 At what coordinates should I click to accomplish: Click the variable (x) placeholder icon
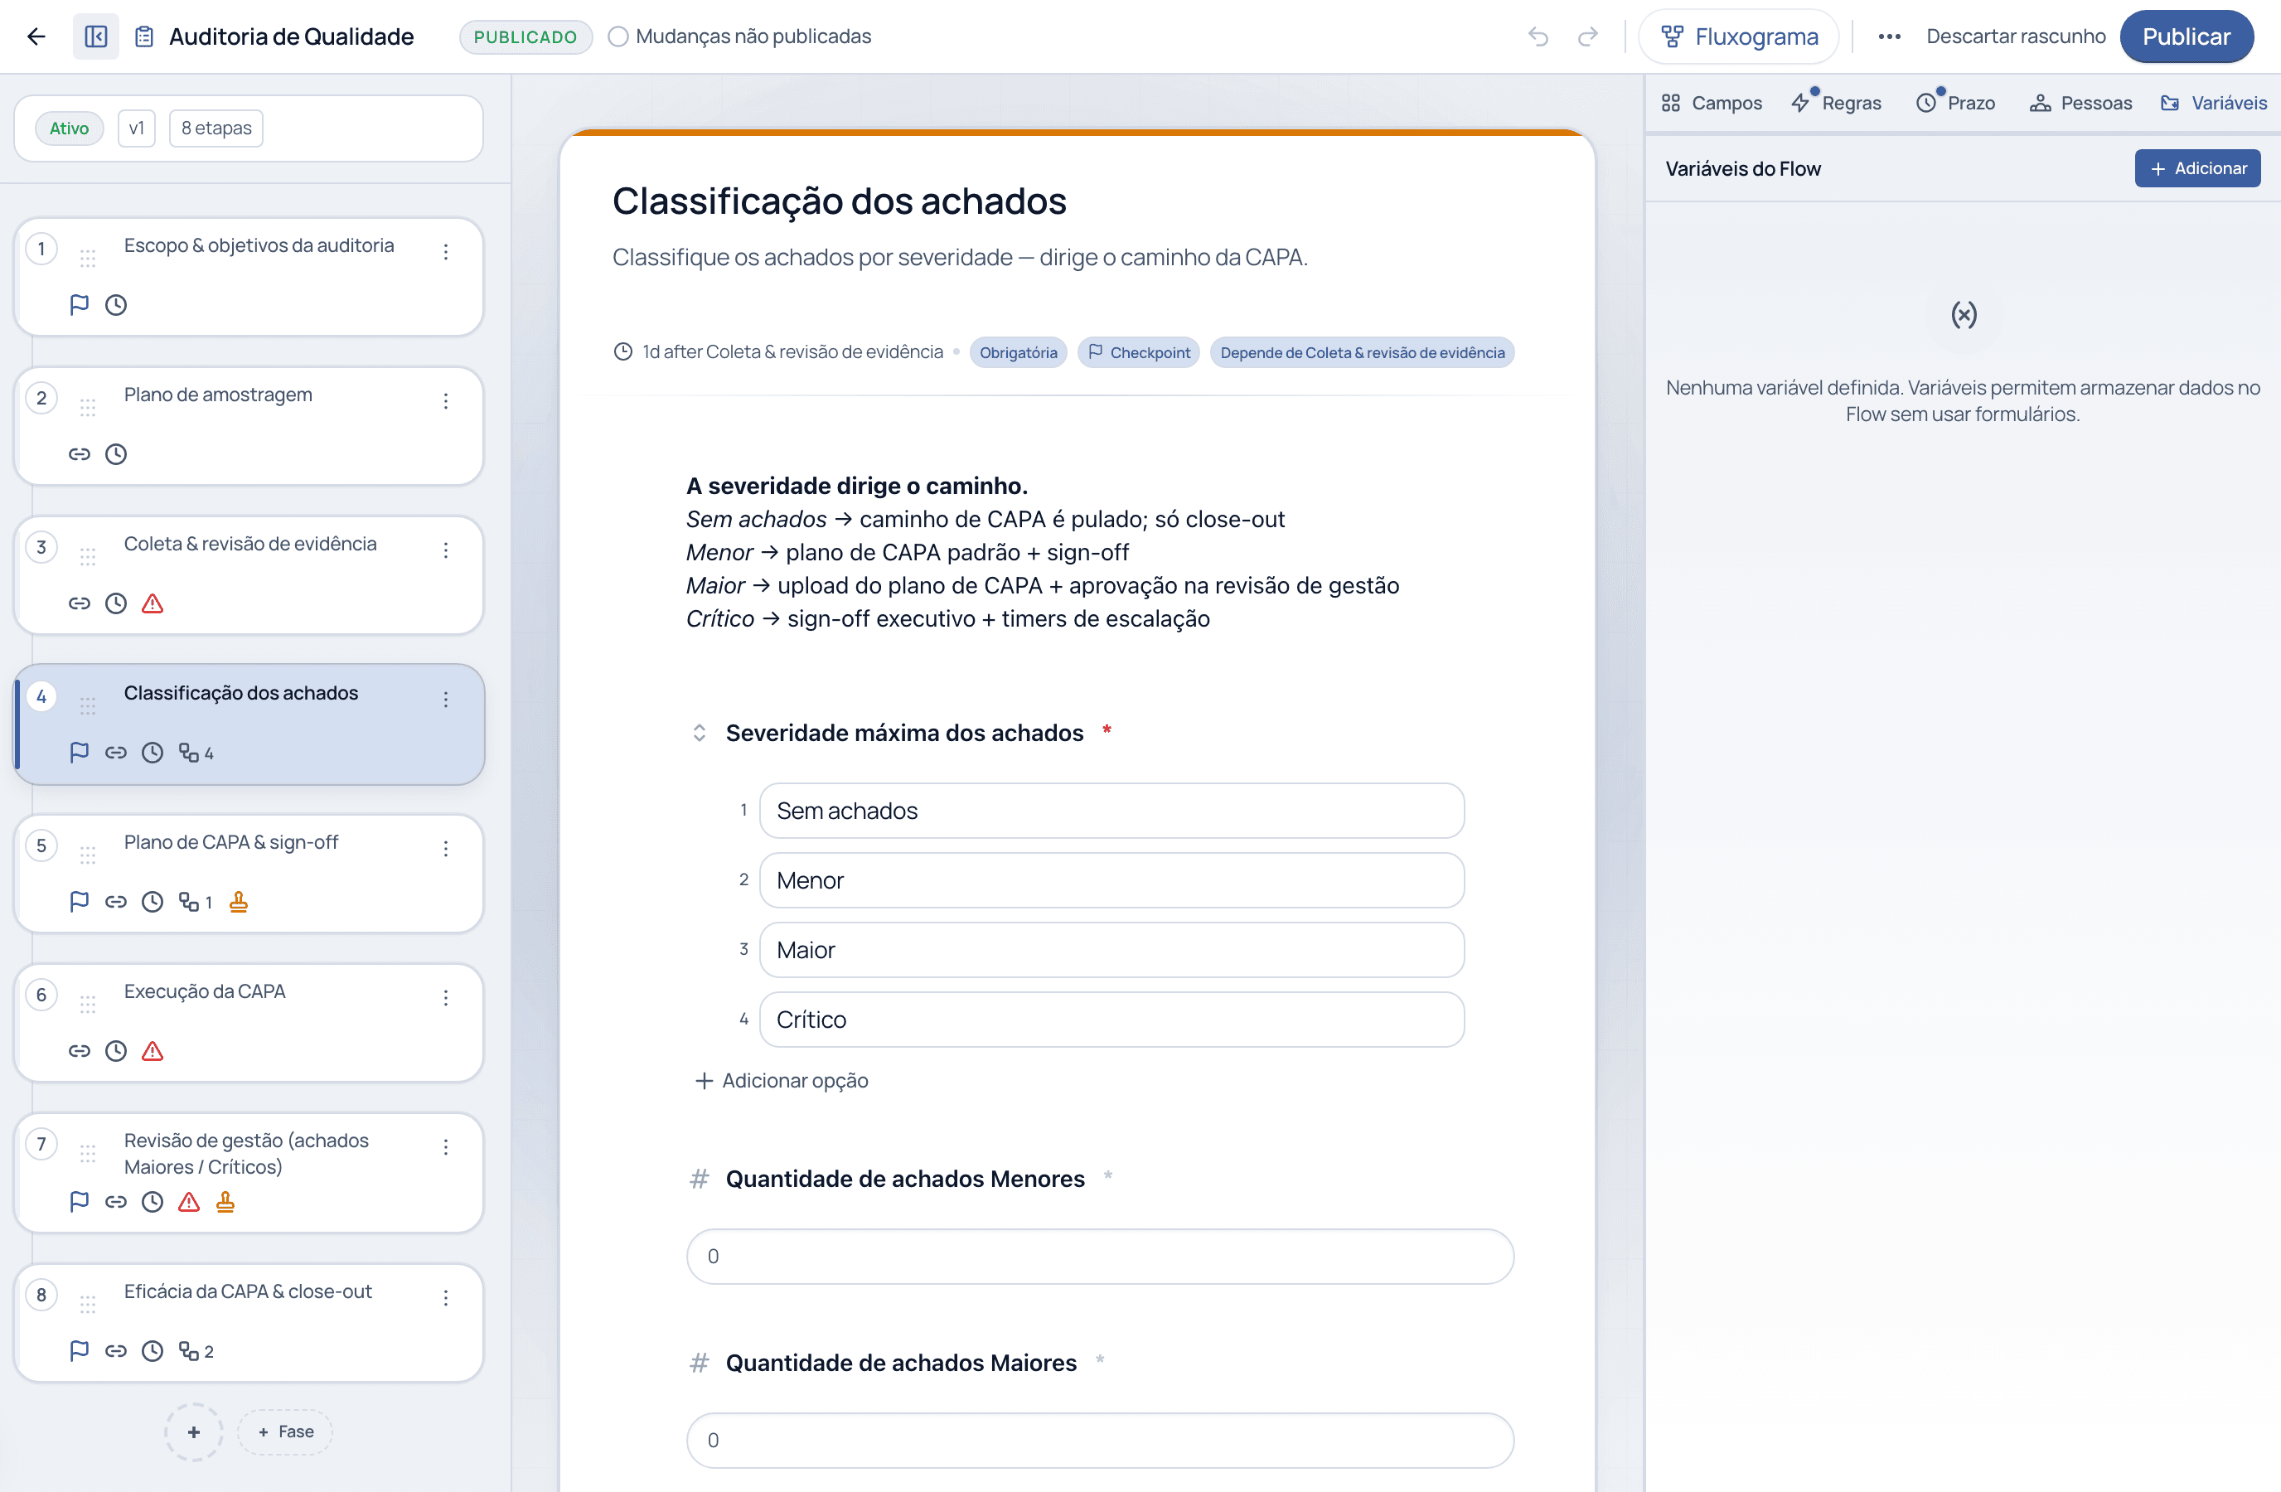tap(1964, 314)
